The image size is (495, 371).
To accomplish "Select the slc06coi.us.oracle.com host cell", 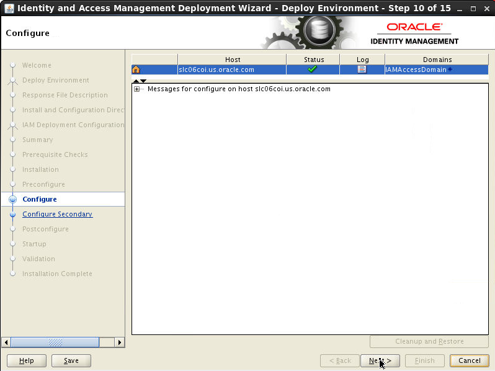I will (232, 69).
